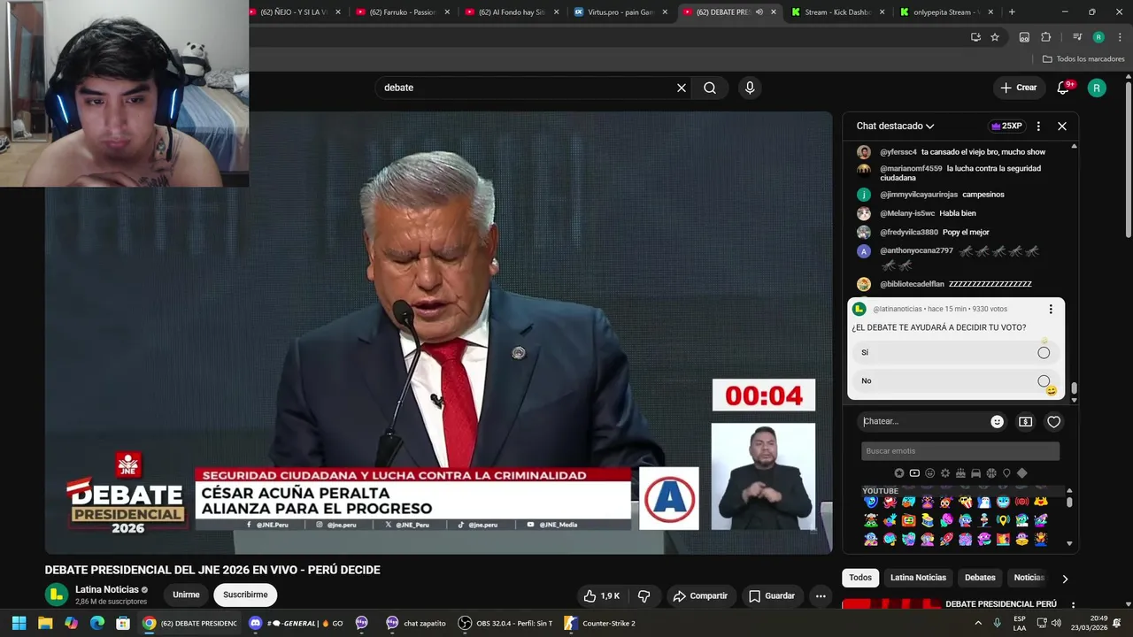Open the YouTube account avatar menu

coord(1097,88)
